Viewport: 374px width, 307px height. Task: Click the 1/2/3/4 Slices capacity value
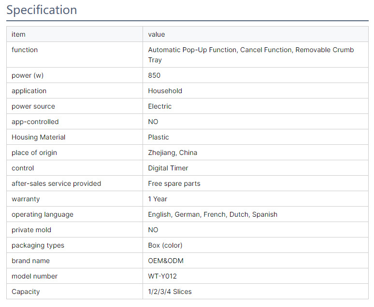[170, 292]
